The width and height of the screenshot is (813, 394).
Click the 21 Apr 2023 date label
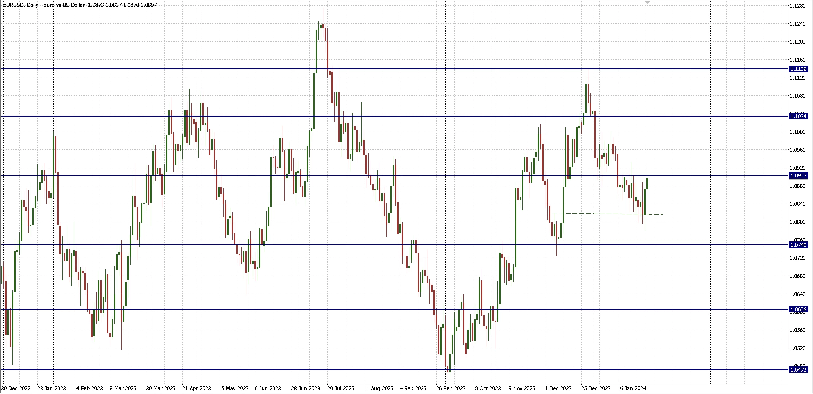pyautogui.click(x=197, y=389)
